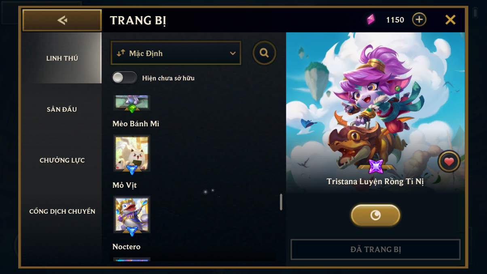Select the Mỏ Vịt penguin thumbnail
487x274 pixels.
(x=132, y=215)
